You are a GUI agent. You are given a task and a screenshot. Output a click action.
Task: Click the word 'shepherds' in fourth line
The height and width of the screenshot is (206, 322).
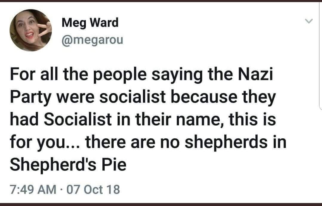point(226,142)
